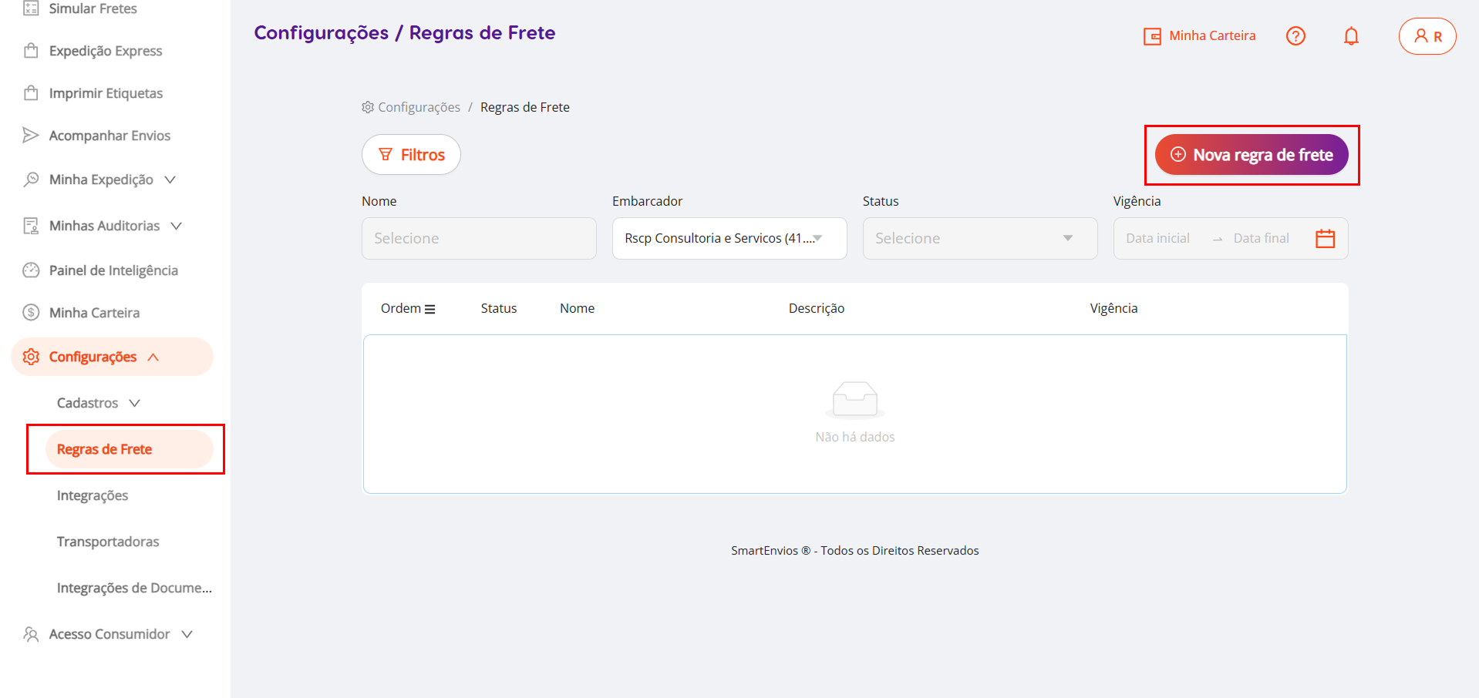Image resolution: width=1479 pixels, height=698 pixels.
Task: Expand the Minha Expedição menu
Action: [x=100, y=180]
